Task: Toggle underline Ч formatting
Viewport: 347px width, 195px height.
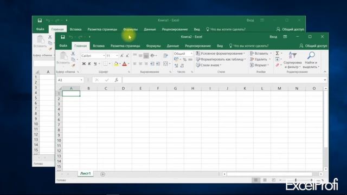Action: click(x=95, y=64)
